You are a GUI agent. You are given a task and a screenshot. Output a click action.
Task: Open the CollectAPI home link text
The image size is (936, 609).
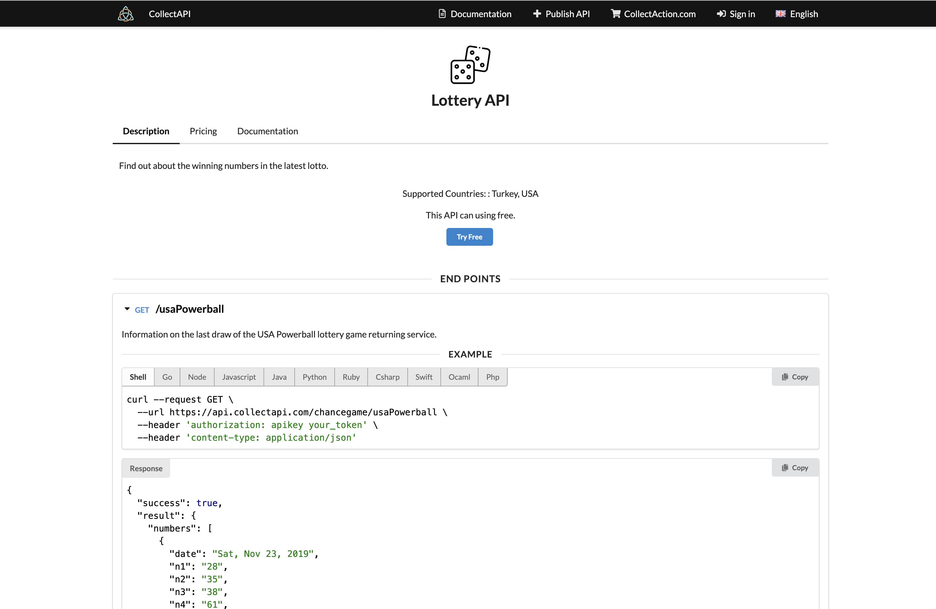(170, 14)
